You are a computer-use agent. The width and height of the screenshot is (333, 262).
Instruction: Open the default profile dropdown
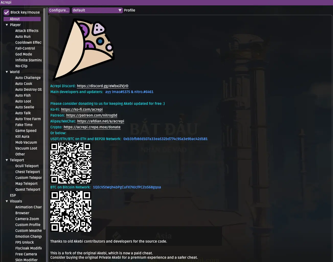click(97, 10)
